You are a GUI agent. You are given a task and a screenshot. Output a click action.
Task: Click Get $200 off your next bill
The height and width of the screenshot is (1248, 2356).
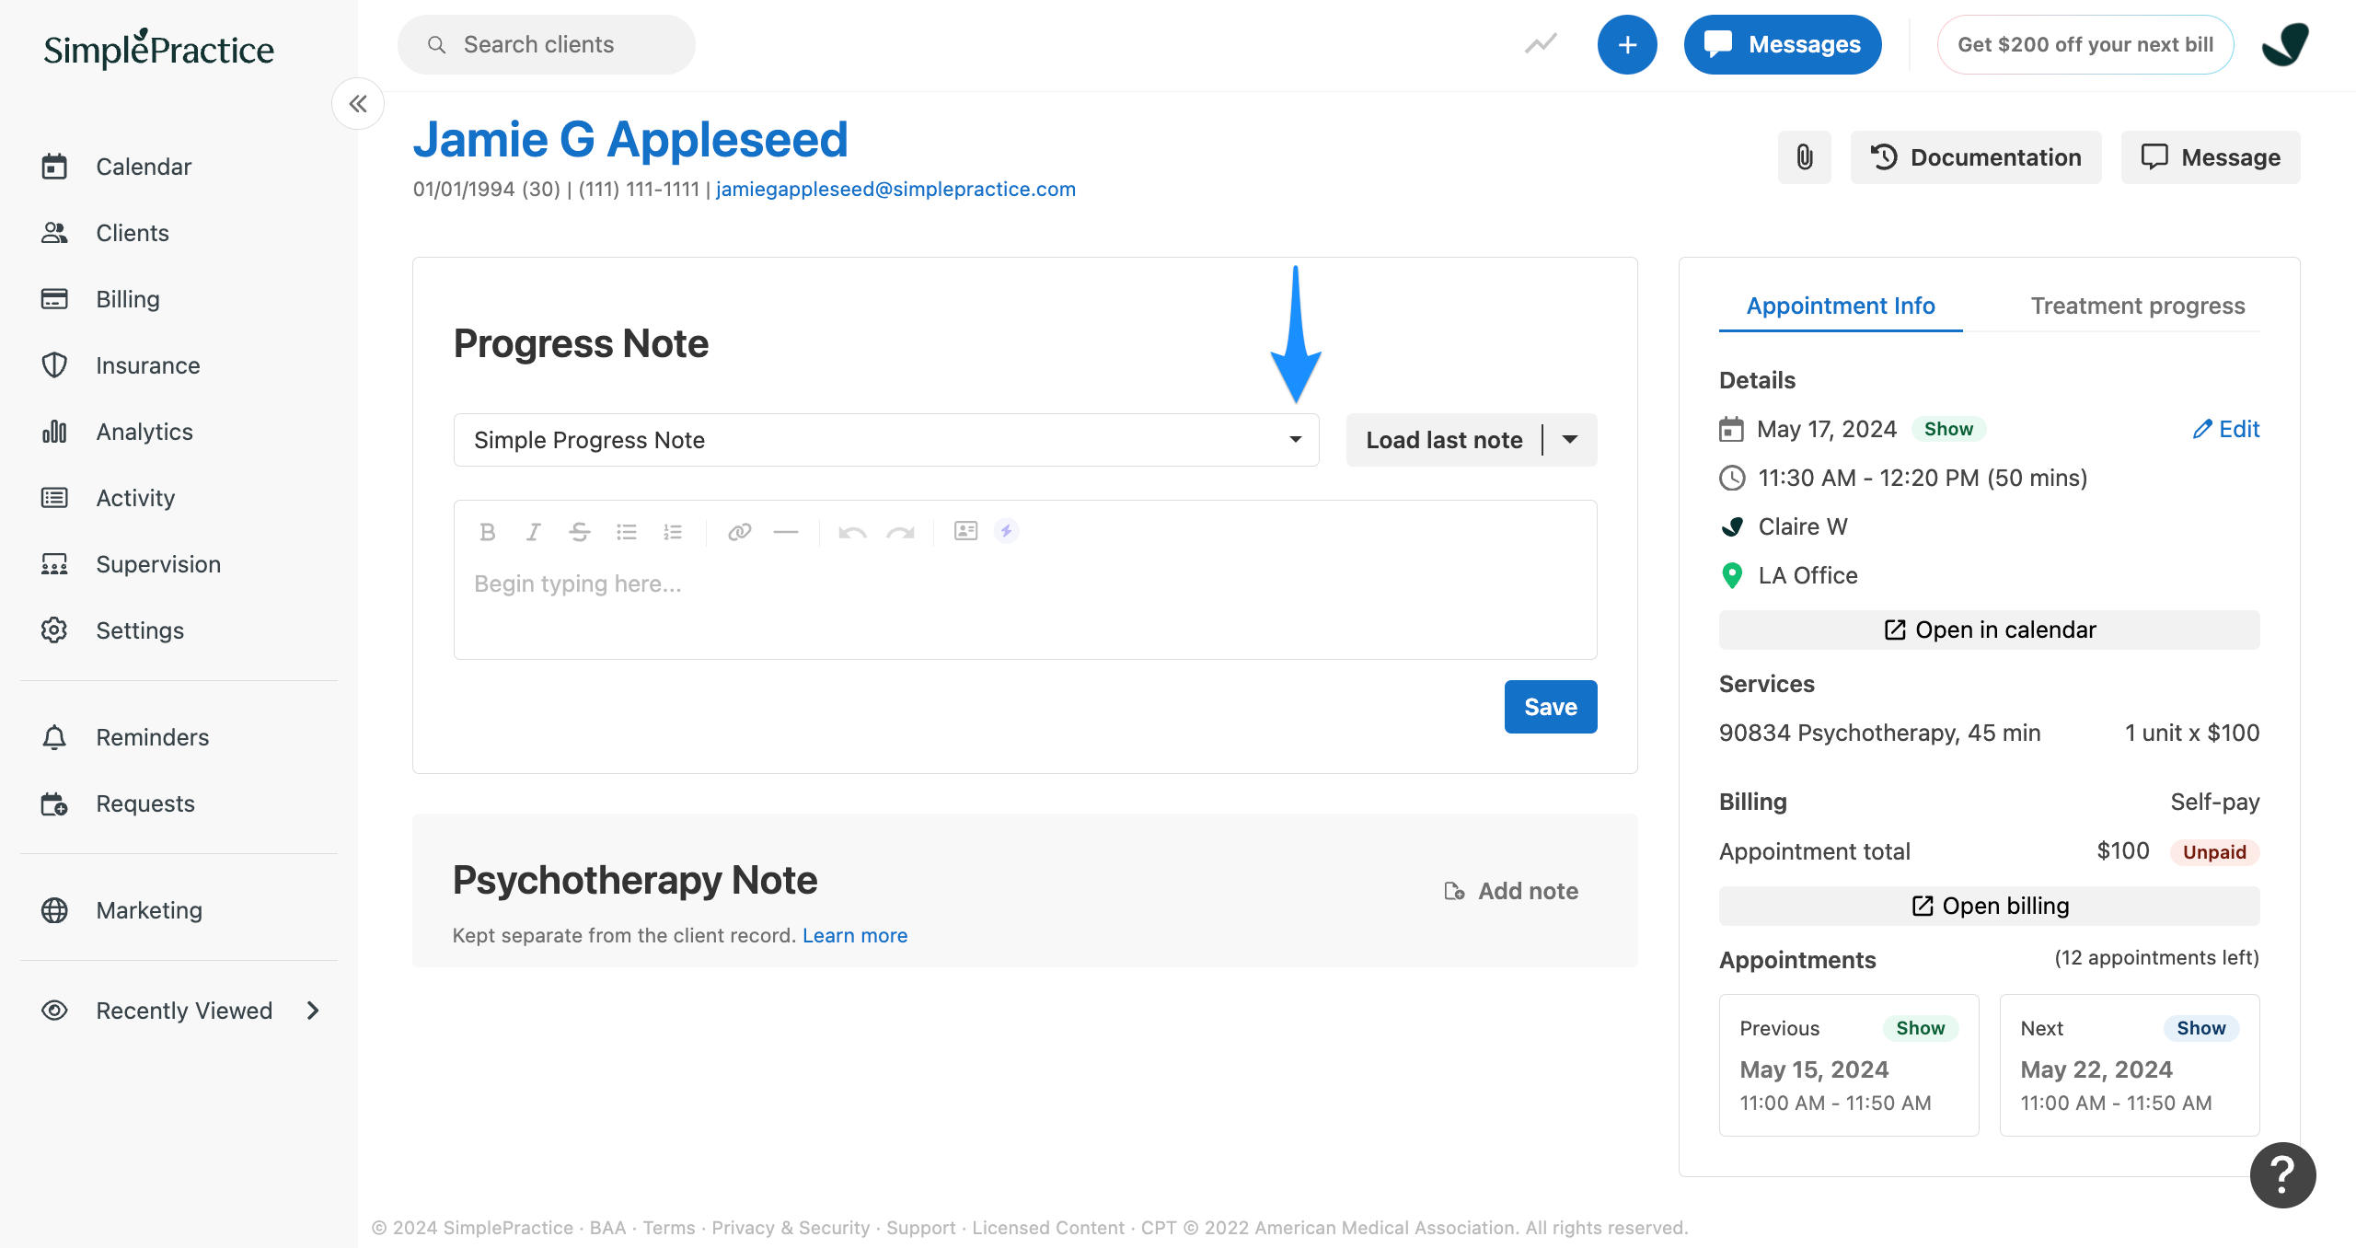2085,44
